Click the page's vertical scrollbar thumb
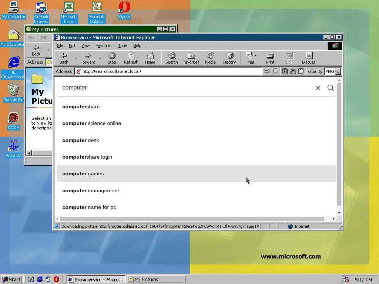Viewport: 379px width, 284px height. tap(339, 144)
